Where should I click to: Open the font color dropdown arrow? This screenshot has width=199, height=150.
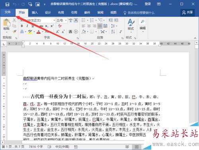click(43, 32)
